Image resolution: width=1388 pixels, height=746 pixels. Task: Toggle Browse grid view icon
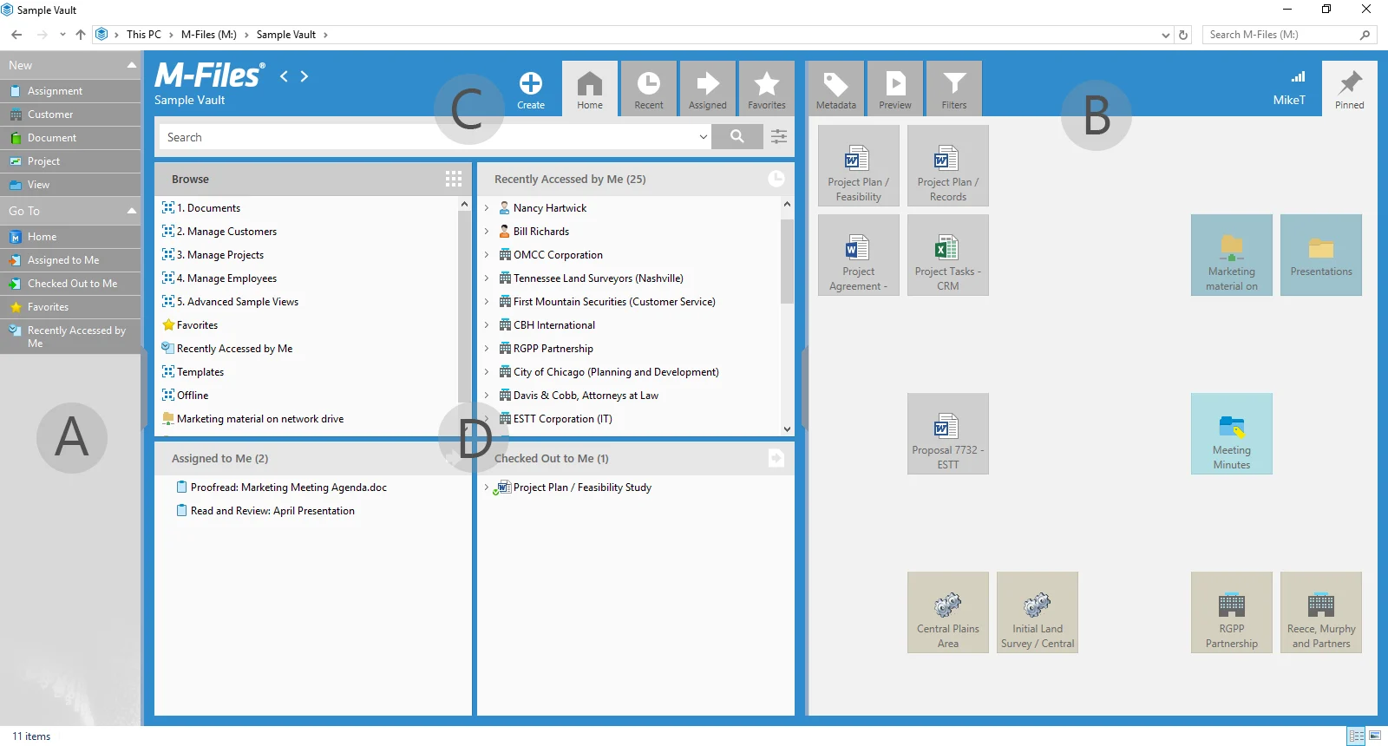(x=454, y=179)
